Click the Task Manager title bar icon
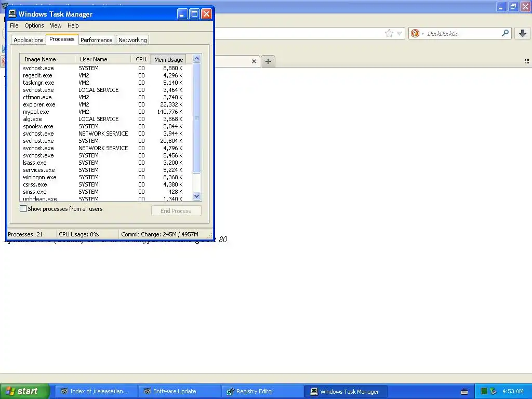This screenshot has height=399, width=532. tap(12, 14)
